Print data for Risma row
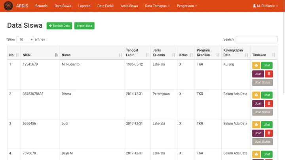This screenshot has height=160, width=285. click(256, 95)
